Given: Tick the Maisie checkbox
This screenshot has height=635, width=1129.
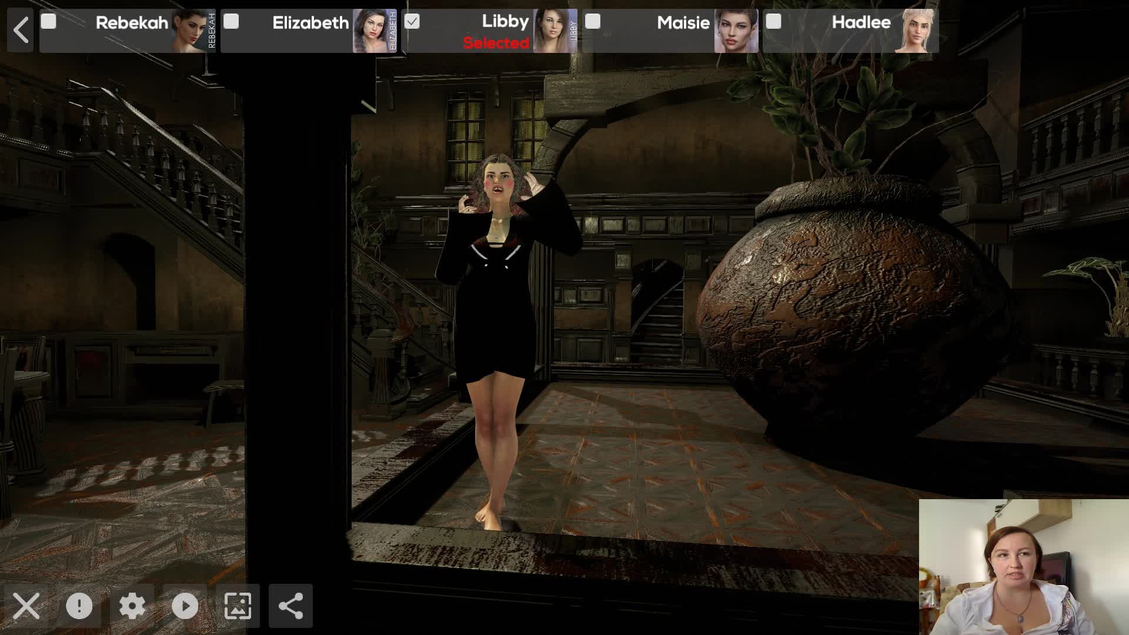Looking at the screenshot, I should tap(593, 22).
